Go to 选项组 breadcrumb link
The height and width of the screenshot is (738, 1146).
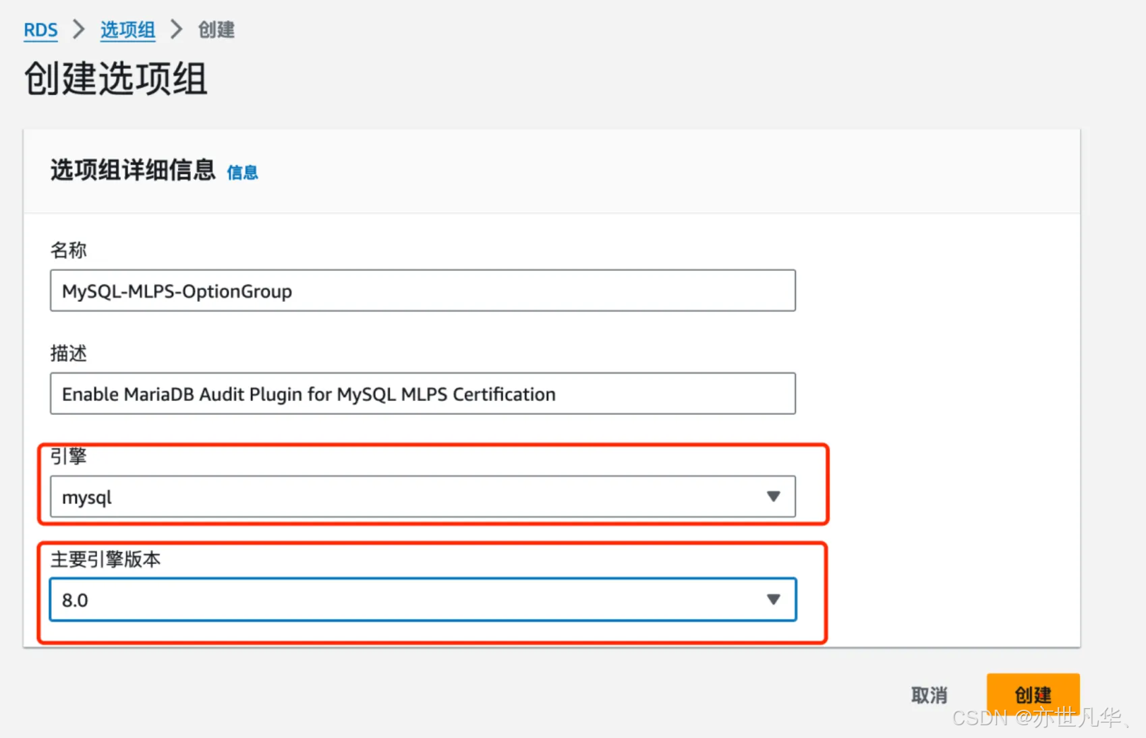coord(127,30)
